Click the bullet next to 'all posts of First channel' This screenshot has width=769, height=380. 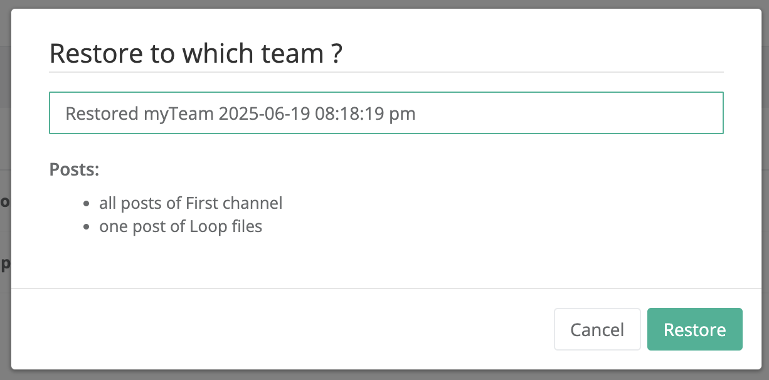88,204
